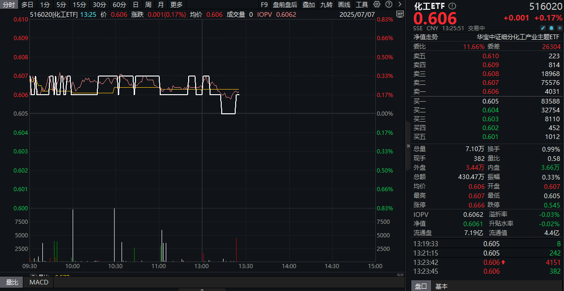564x291 pixels.
Task: Click the F9 button
Action: (264, 5)
